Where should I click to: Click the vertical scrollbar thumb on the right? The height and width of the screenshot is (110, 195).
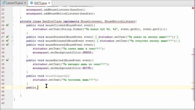click(194, 74)
